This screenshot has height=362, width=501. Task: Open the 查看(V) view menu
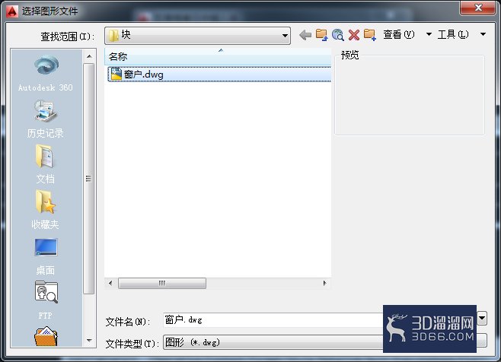[x=399, y=34]
